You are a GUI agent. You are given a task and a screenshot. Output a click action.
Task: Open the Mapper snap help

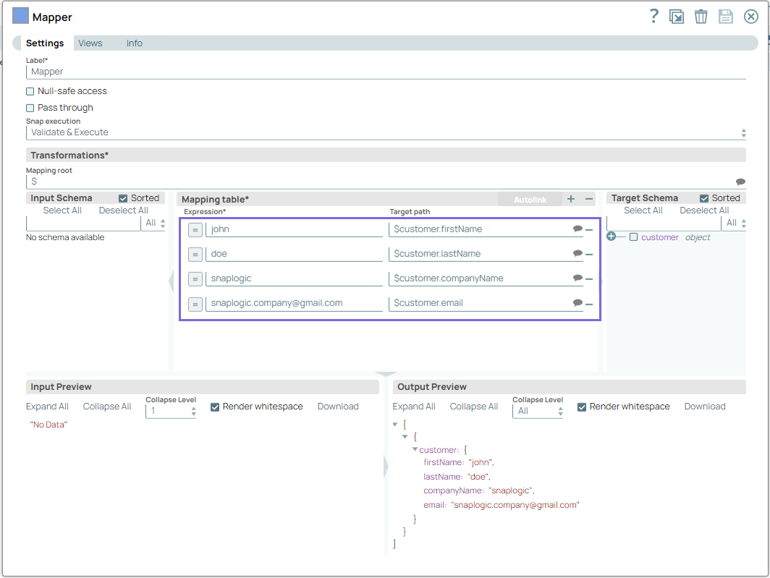(x=653, y=16)
